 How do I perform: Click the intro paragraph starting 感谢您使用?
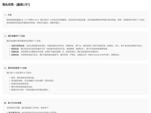76,21
